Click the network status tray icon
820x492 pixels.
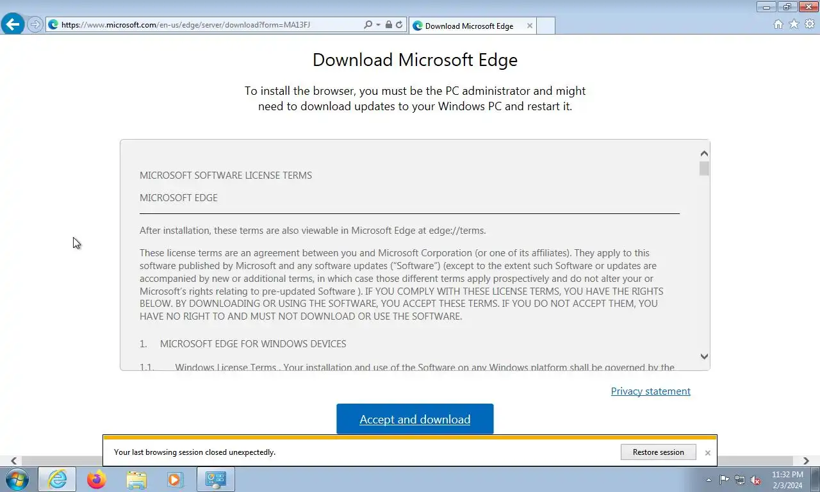pyautogui.click(x=740, y=480)
